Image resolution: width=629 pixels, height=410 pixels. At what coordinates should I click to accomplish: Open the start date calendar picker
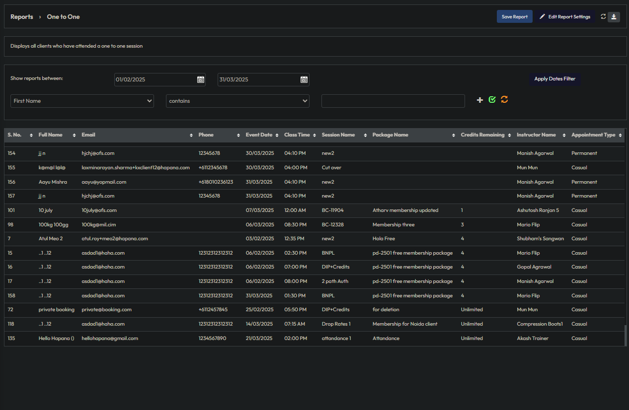[x=200, y=79]
